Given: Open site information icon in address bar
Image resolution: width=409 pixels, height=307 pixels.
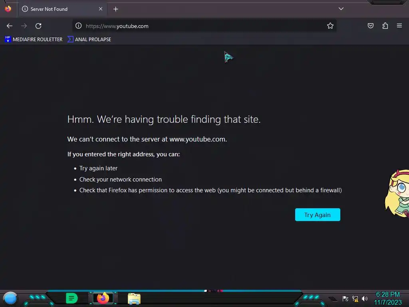Looking at the screenshot, I should 79,26.
